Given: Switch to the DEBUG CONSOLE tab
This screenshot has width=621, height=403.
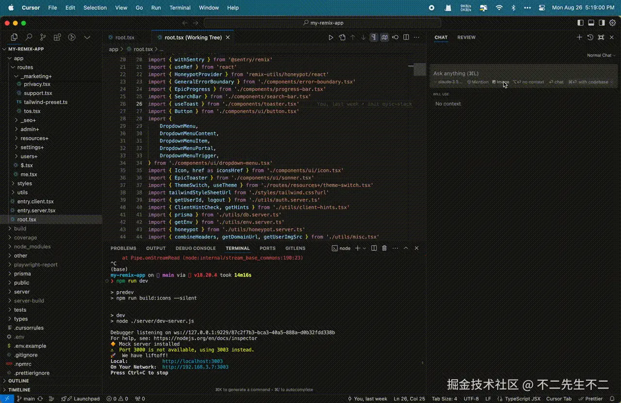Looking at the screenshot, I should tap(196, 248).
